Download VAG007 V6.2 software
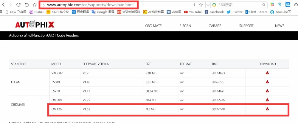 [x=267, y=73]
